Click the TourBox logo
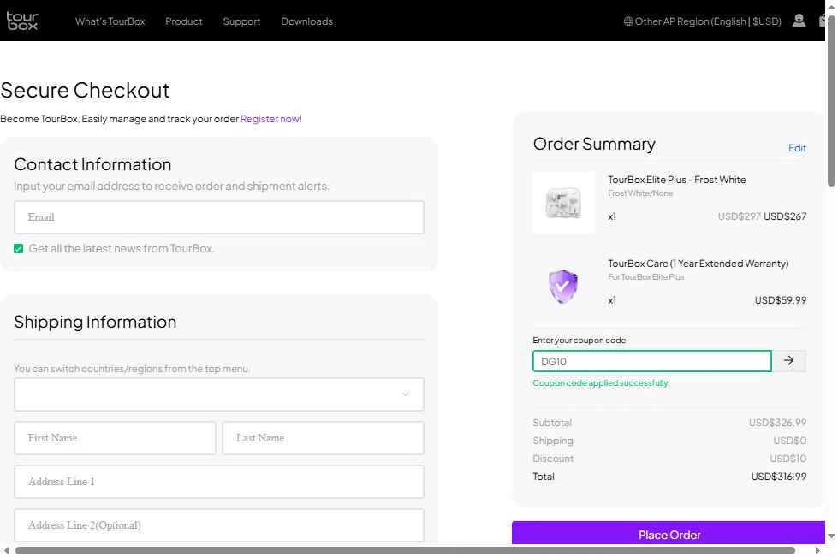 pyautogui.click(x=22, y=21)
